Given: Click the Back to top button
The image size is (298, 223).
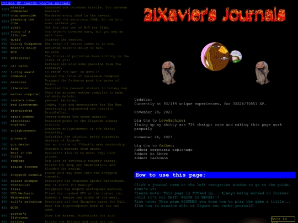Looking at the screenshot, I should click(x=283, y=220).
